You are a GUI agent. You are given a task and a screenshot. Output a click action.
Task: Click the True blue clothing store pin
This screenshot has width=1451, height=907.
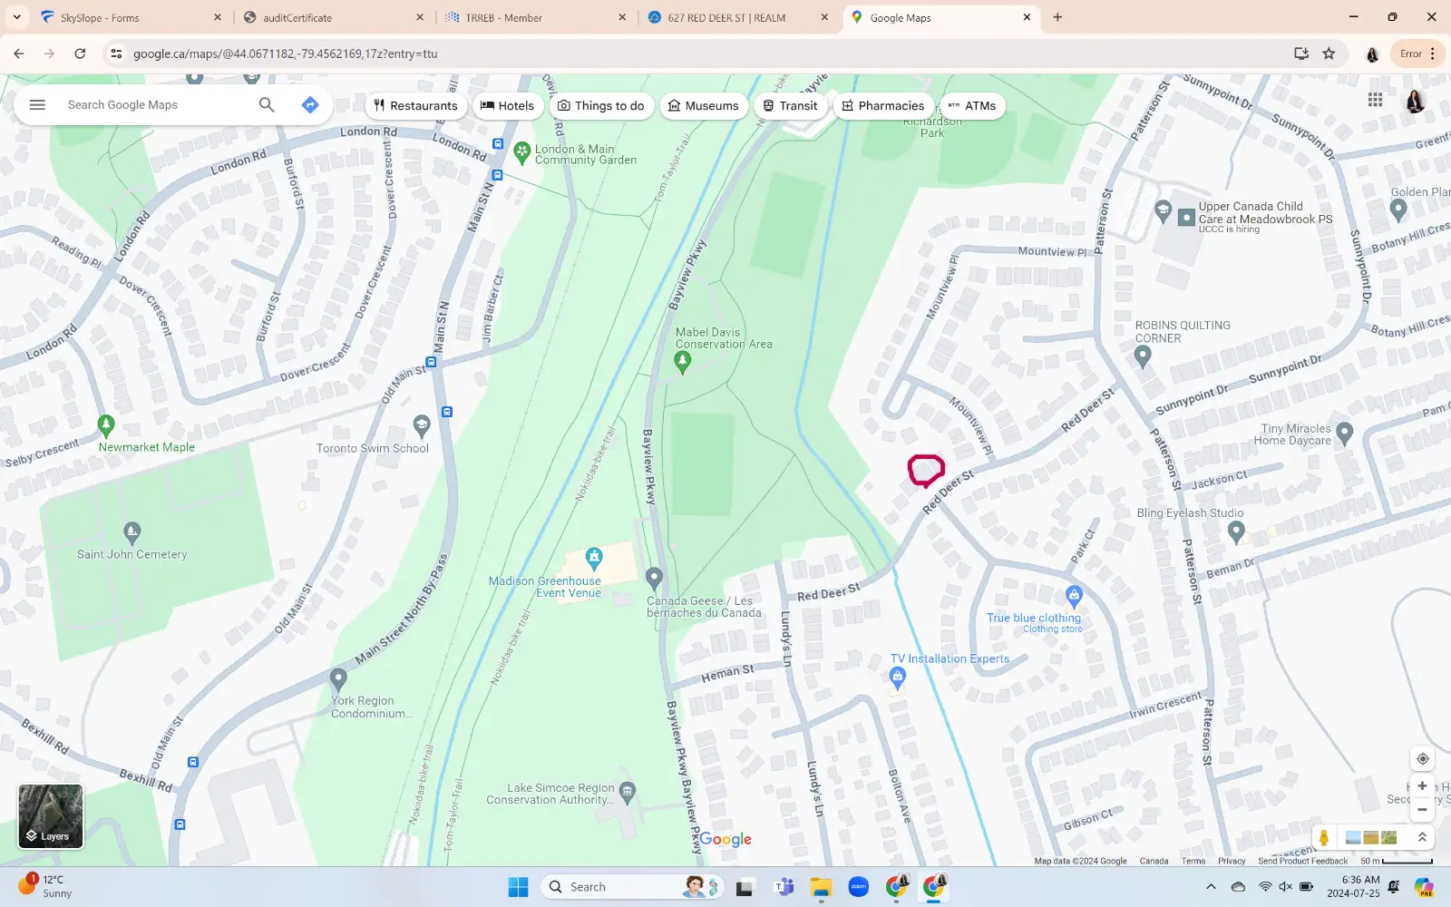(1074, 596)
